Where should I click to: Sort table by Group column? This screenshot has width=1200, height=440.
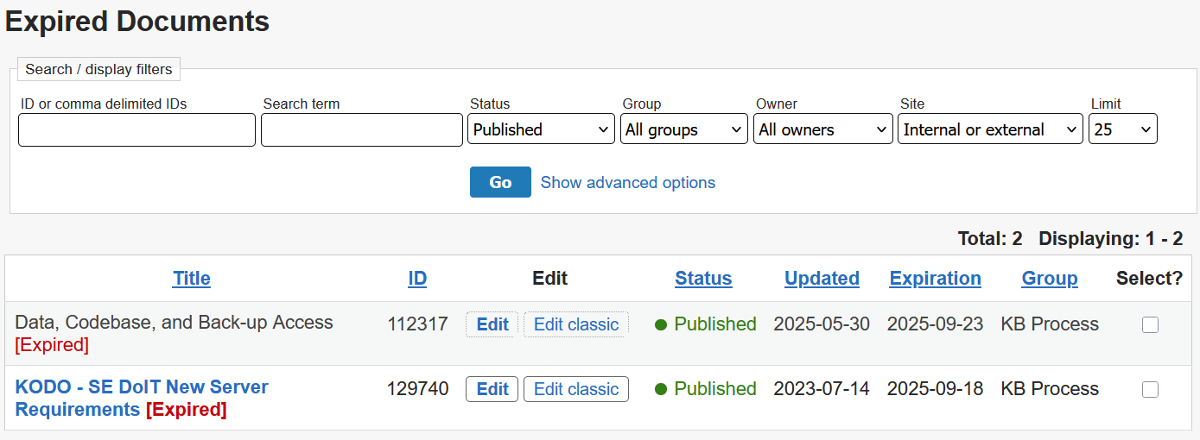pos(1050,278)
